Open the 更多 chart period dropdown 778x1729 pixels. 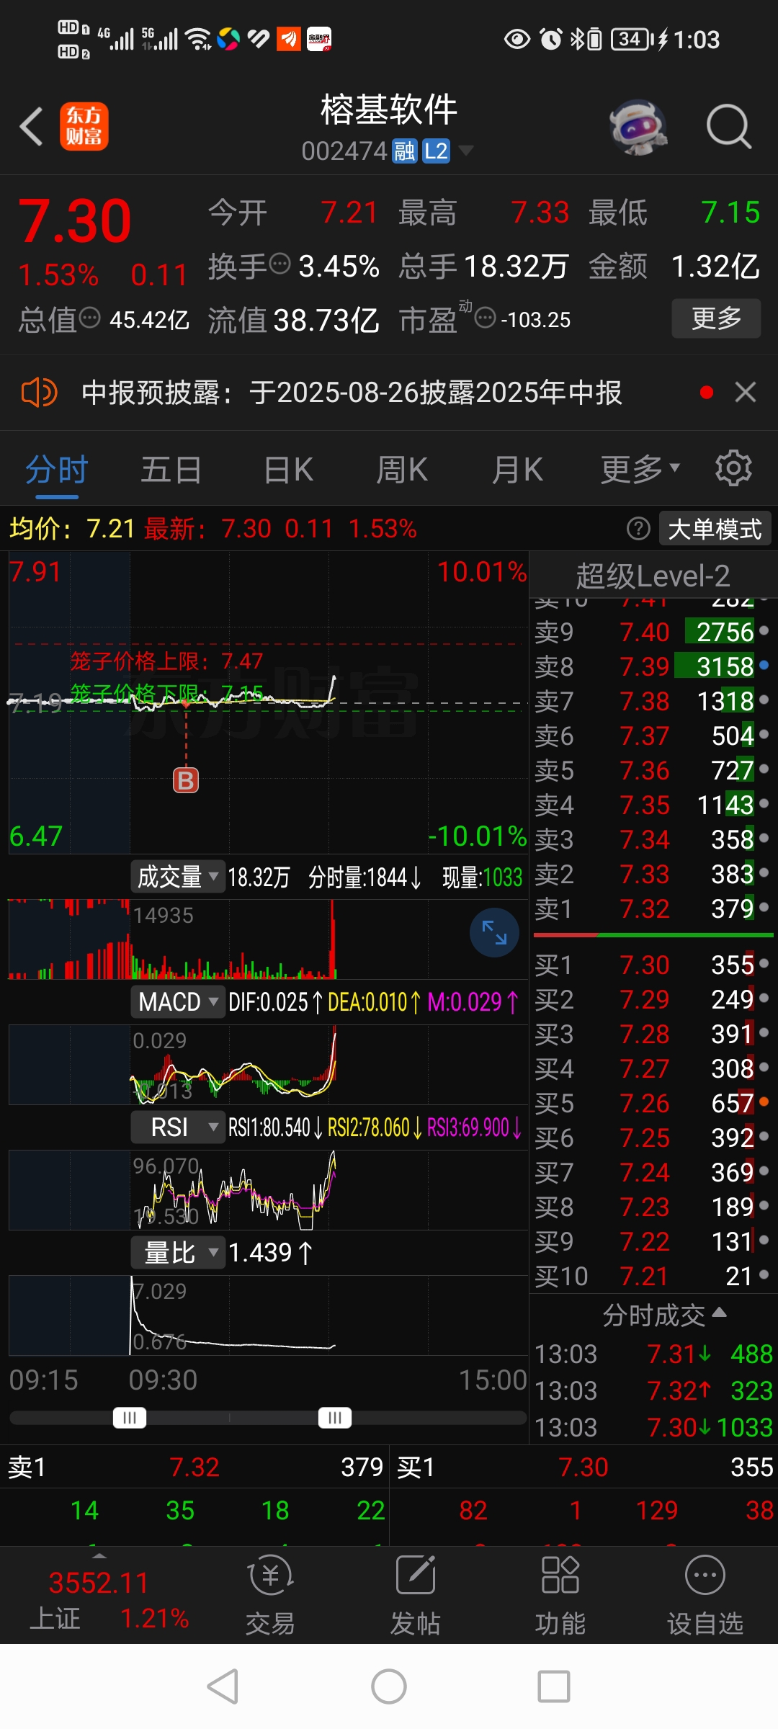(x=640, y=469)
